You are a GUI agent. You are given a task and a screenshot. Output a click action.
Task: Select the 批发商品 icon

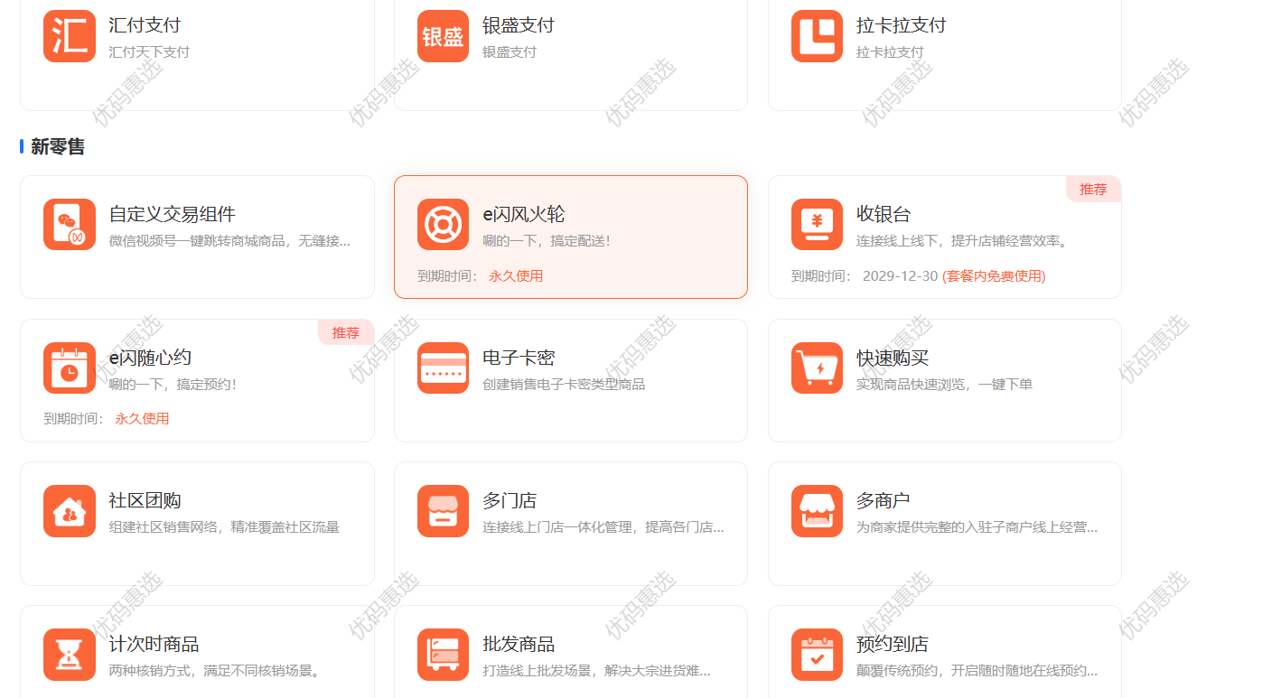coord(443,655)
